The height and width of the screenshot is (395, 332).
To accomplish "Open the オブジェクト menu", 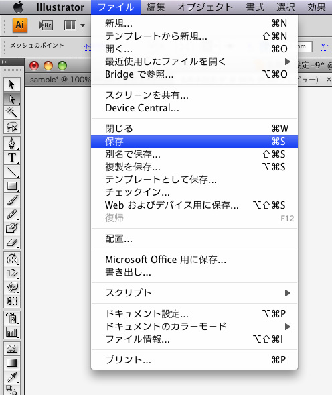I will [205, 7].
